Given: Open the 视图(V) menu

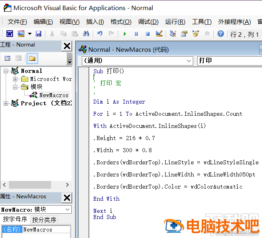Looking at the screenshot, I should (70, 22).
